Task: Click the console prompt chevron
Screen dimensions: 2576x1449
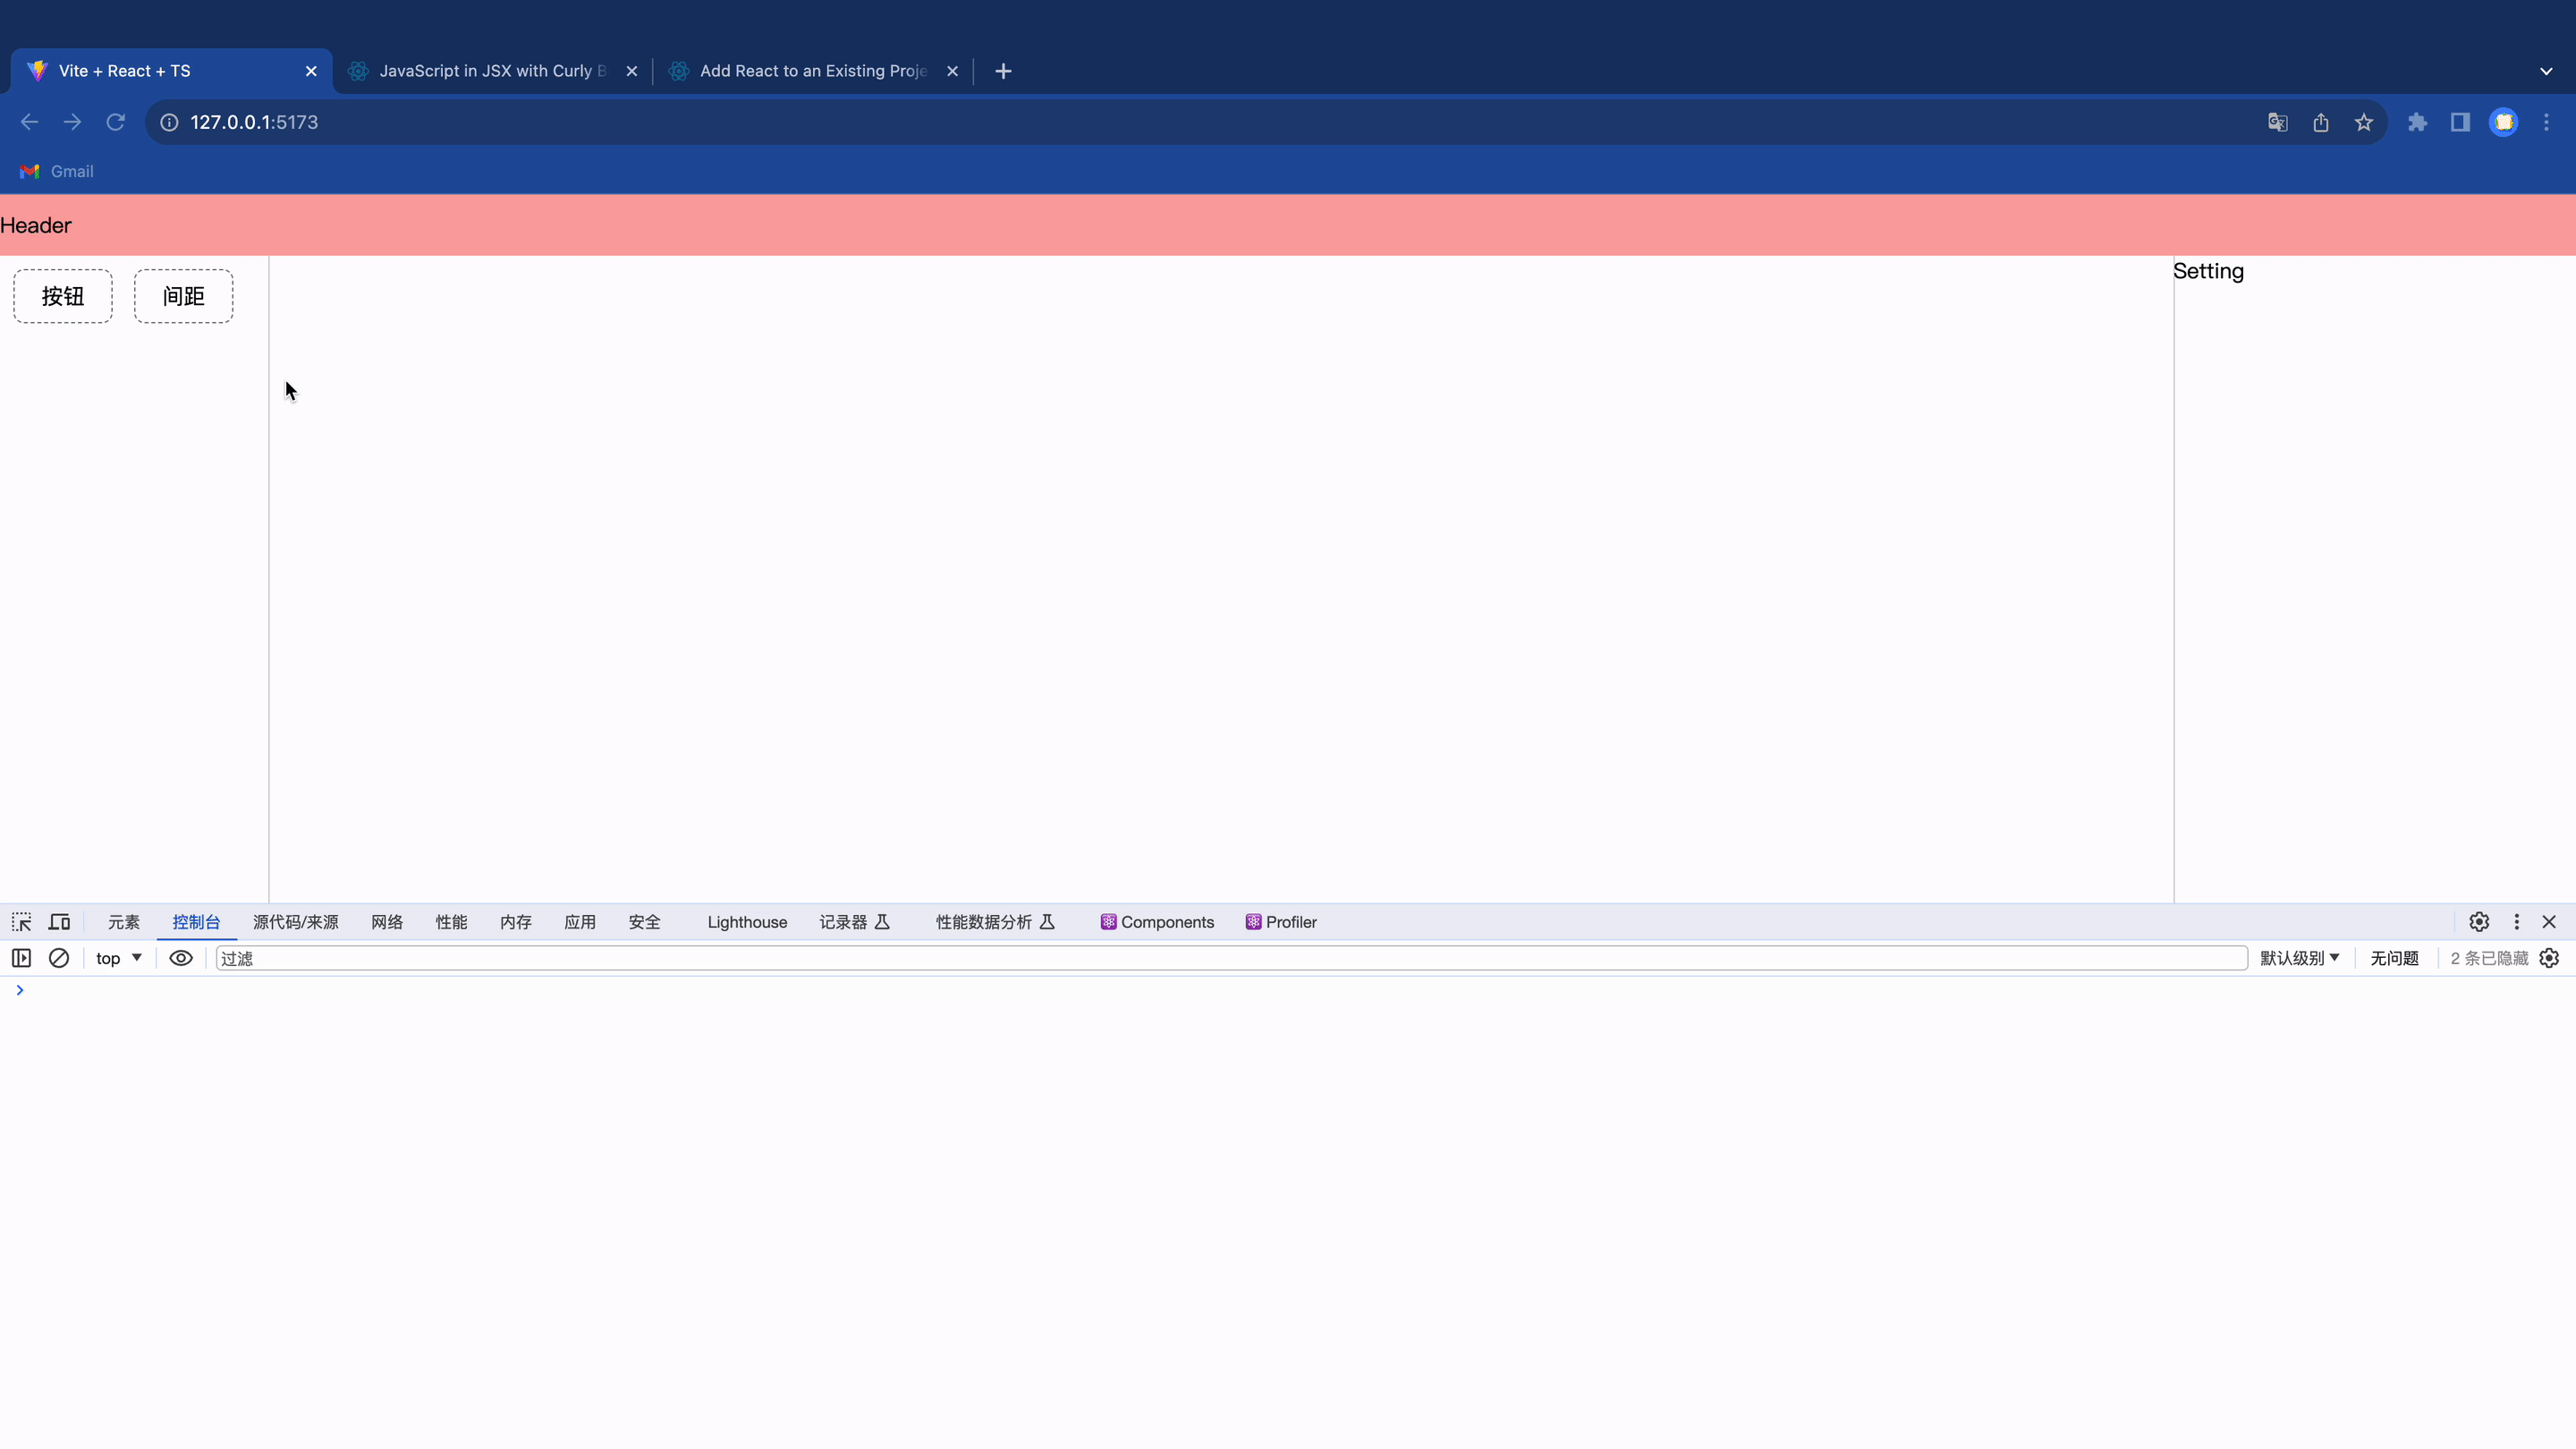Action: (19, 990)
